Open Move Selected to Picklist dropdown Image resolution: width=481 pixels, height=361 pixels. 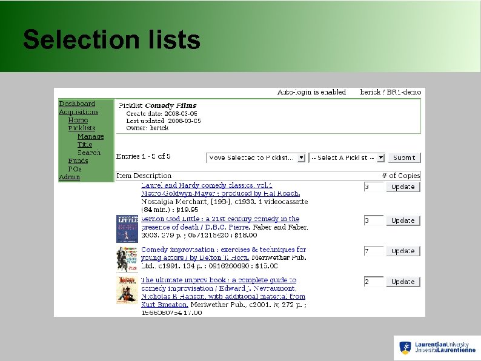click(256, 157)
